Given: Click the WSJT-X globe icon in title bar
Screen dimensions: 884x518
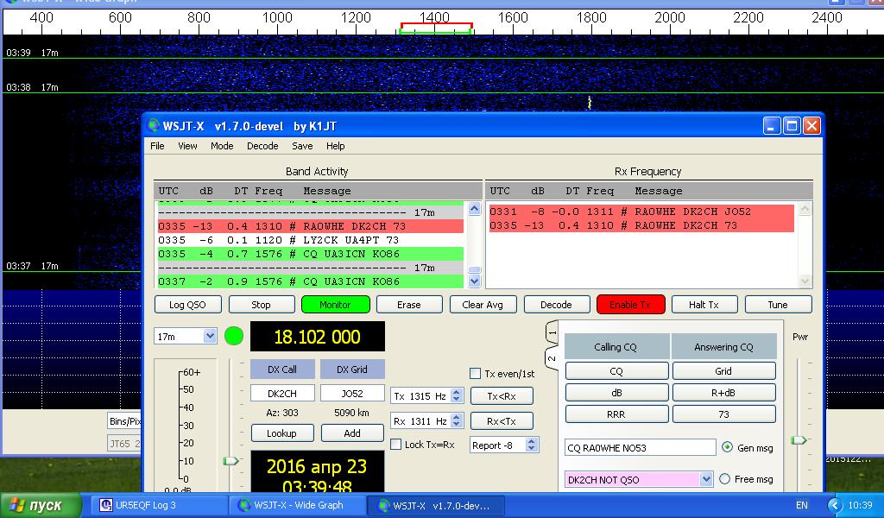Looking at the screenshot, I should (154, 126).
